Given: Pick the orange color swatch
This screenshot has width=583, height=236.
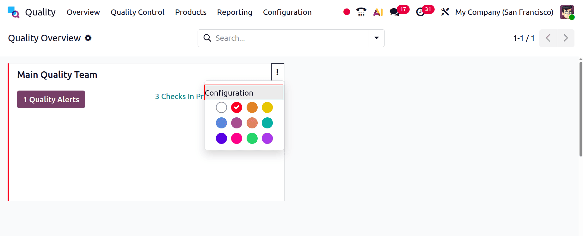Looking at the screenshot, I should click(x=252, y=108).
